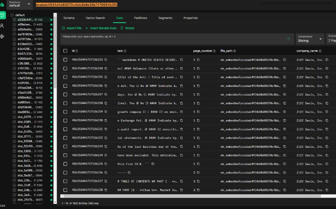Viewport: 336px width, 209px height.
Task: Open the collections cube icon in sidebar
Action: click(x=3, y=15)
